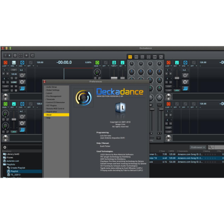Switch to the grid sampler view tab
The height and width of the screenshot is (224, 224).
(x=142, y=57)
